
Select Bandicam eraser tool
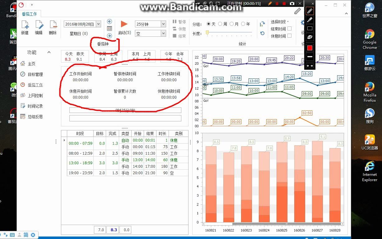(310, 37)
